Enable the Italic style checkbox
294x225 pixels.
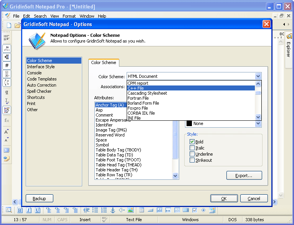[x=192, y=148]
